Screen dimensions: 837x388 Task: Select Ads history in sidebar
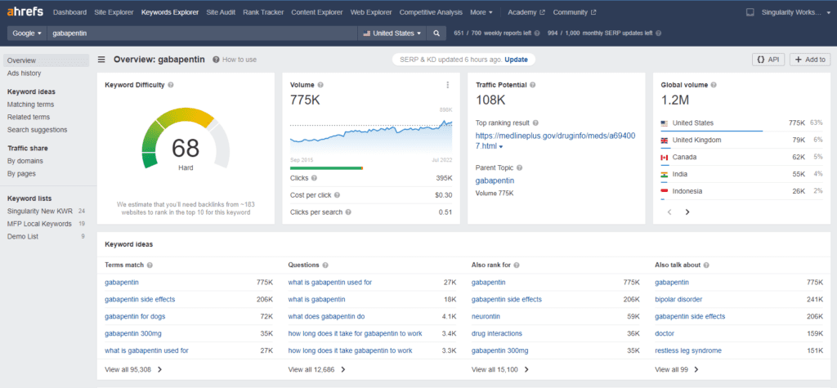[x=24, y=74]
